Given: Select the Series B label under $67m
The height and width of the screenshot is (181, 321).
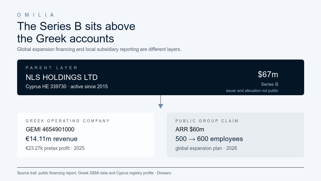Looking at the screenshot, I should pos(270,84).
